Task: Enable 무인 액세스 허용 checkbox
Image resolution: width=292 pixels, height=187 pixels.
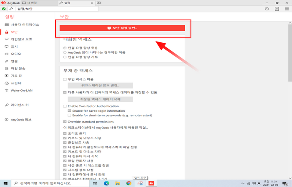Action: click(x=65, y=79)
